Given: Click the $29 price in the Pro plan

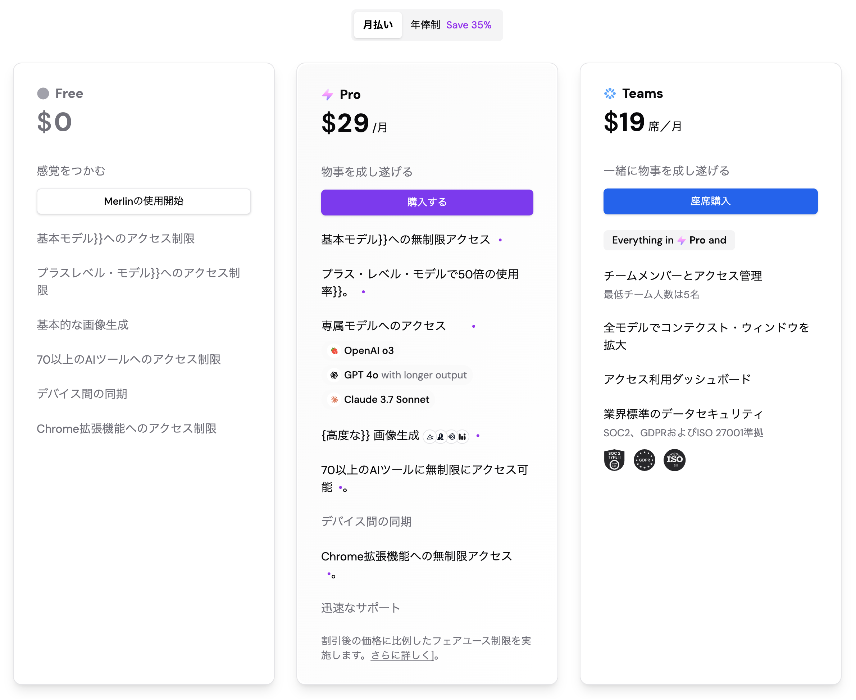Looking at the screenshot, I should pyautogui.click(x=345, y=123).
